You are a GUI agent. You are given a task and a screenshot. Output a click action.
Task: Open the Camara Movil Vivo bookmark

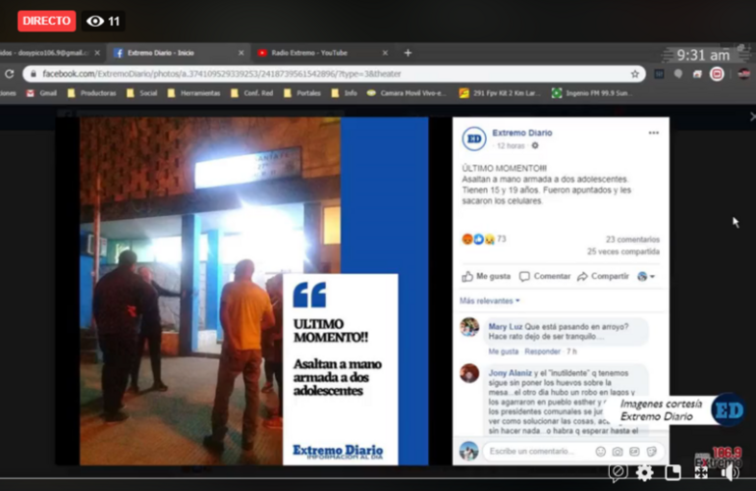point(406,93)
